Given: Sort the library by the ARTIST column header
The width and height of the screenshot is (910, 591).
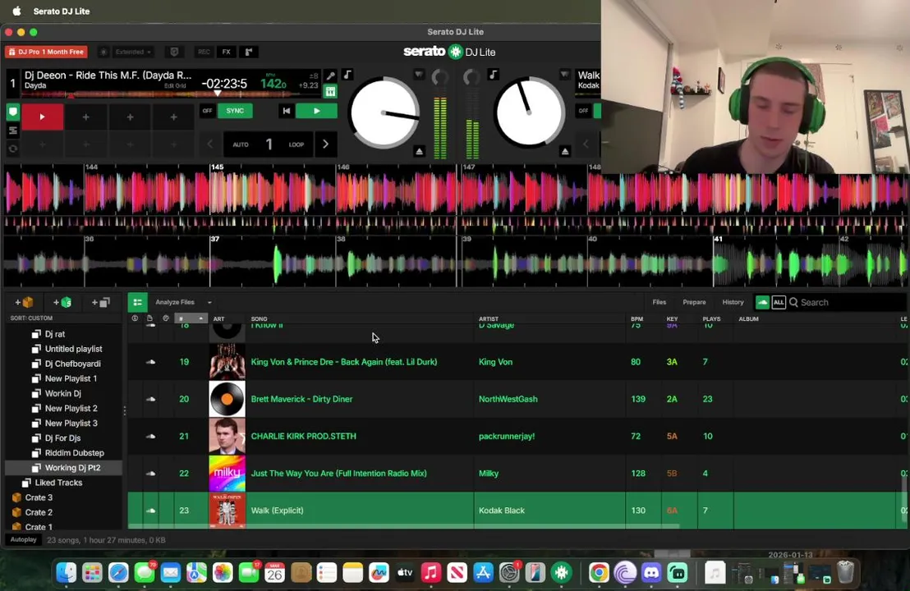Looking at the screenshot, I should click(x=489, y=318).
